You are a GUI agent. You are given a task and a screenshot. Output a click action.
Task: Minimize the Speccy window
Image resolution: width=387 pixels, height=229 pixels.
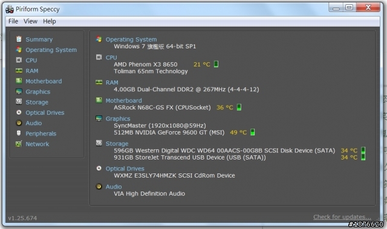point(336,8)
